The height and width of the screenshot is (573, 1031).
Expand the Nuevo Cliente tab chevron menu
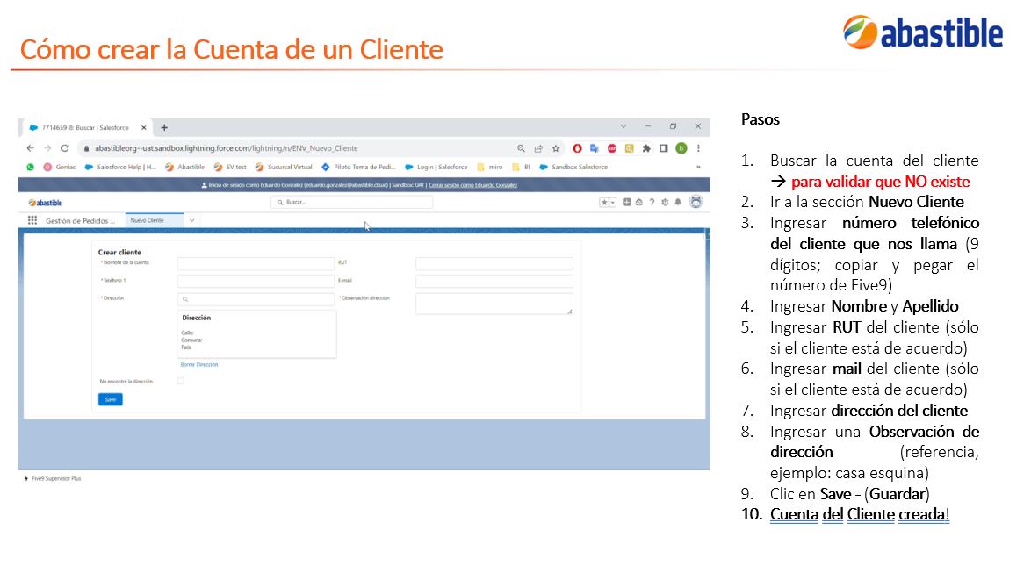coord(192,221)
